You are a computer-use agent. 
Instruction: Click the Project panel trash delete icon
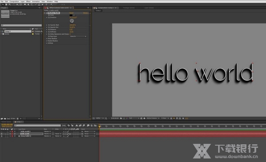tap(17, 119)
